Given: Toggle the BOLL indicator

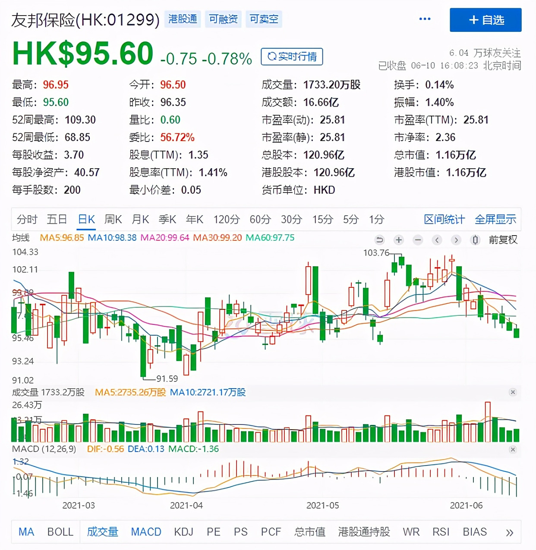Looking at the screenshot, I should (x=60, y=532).
